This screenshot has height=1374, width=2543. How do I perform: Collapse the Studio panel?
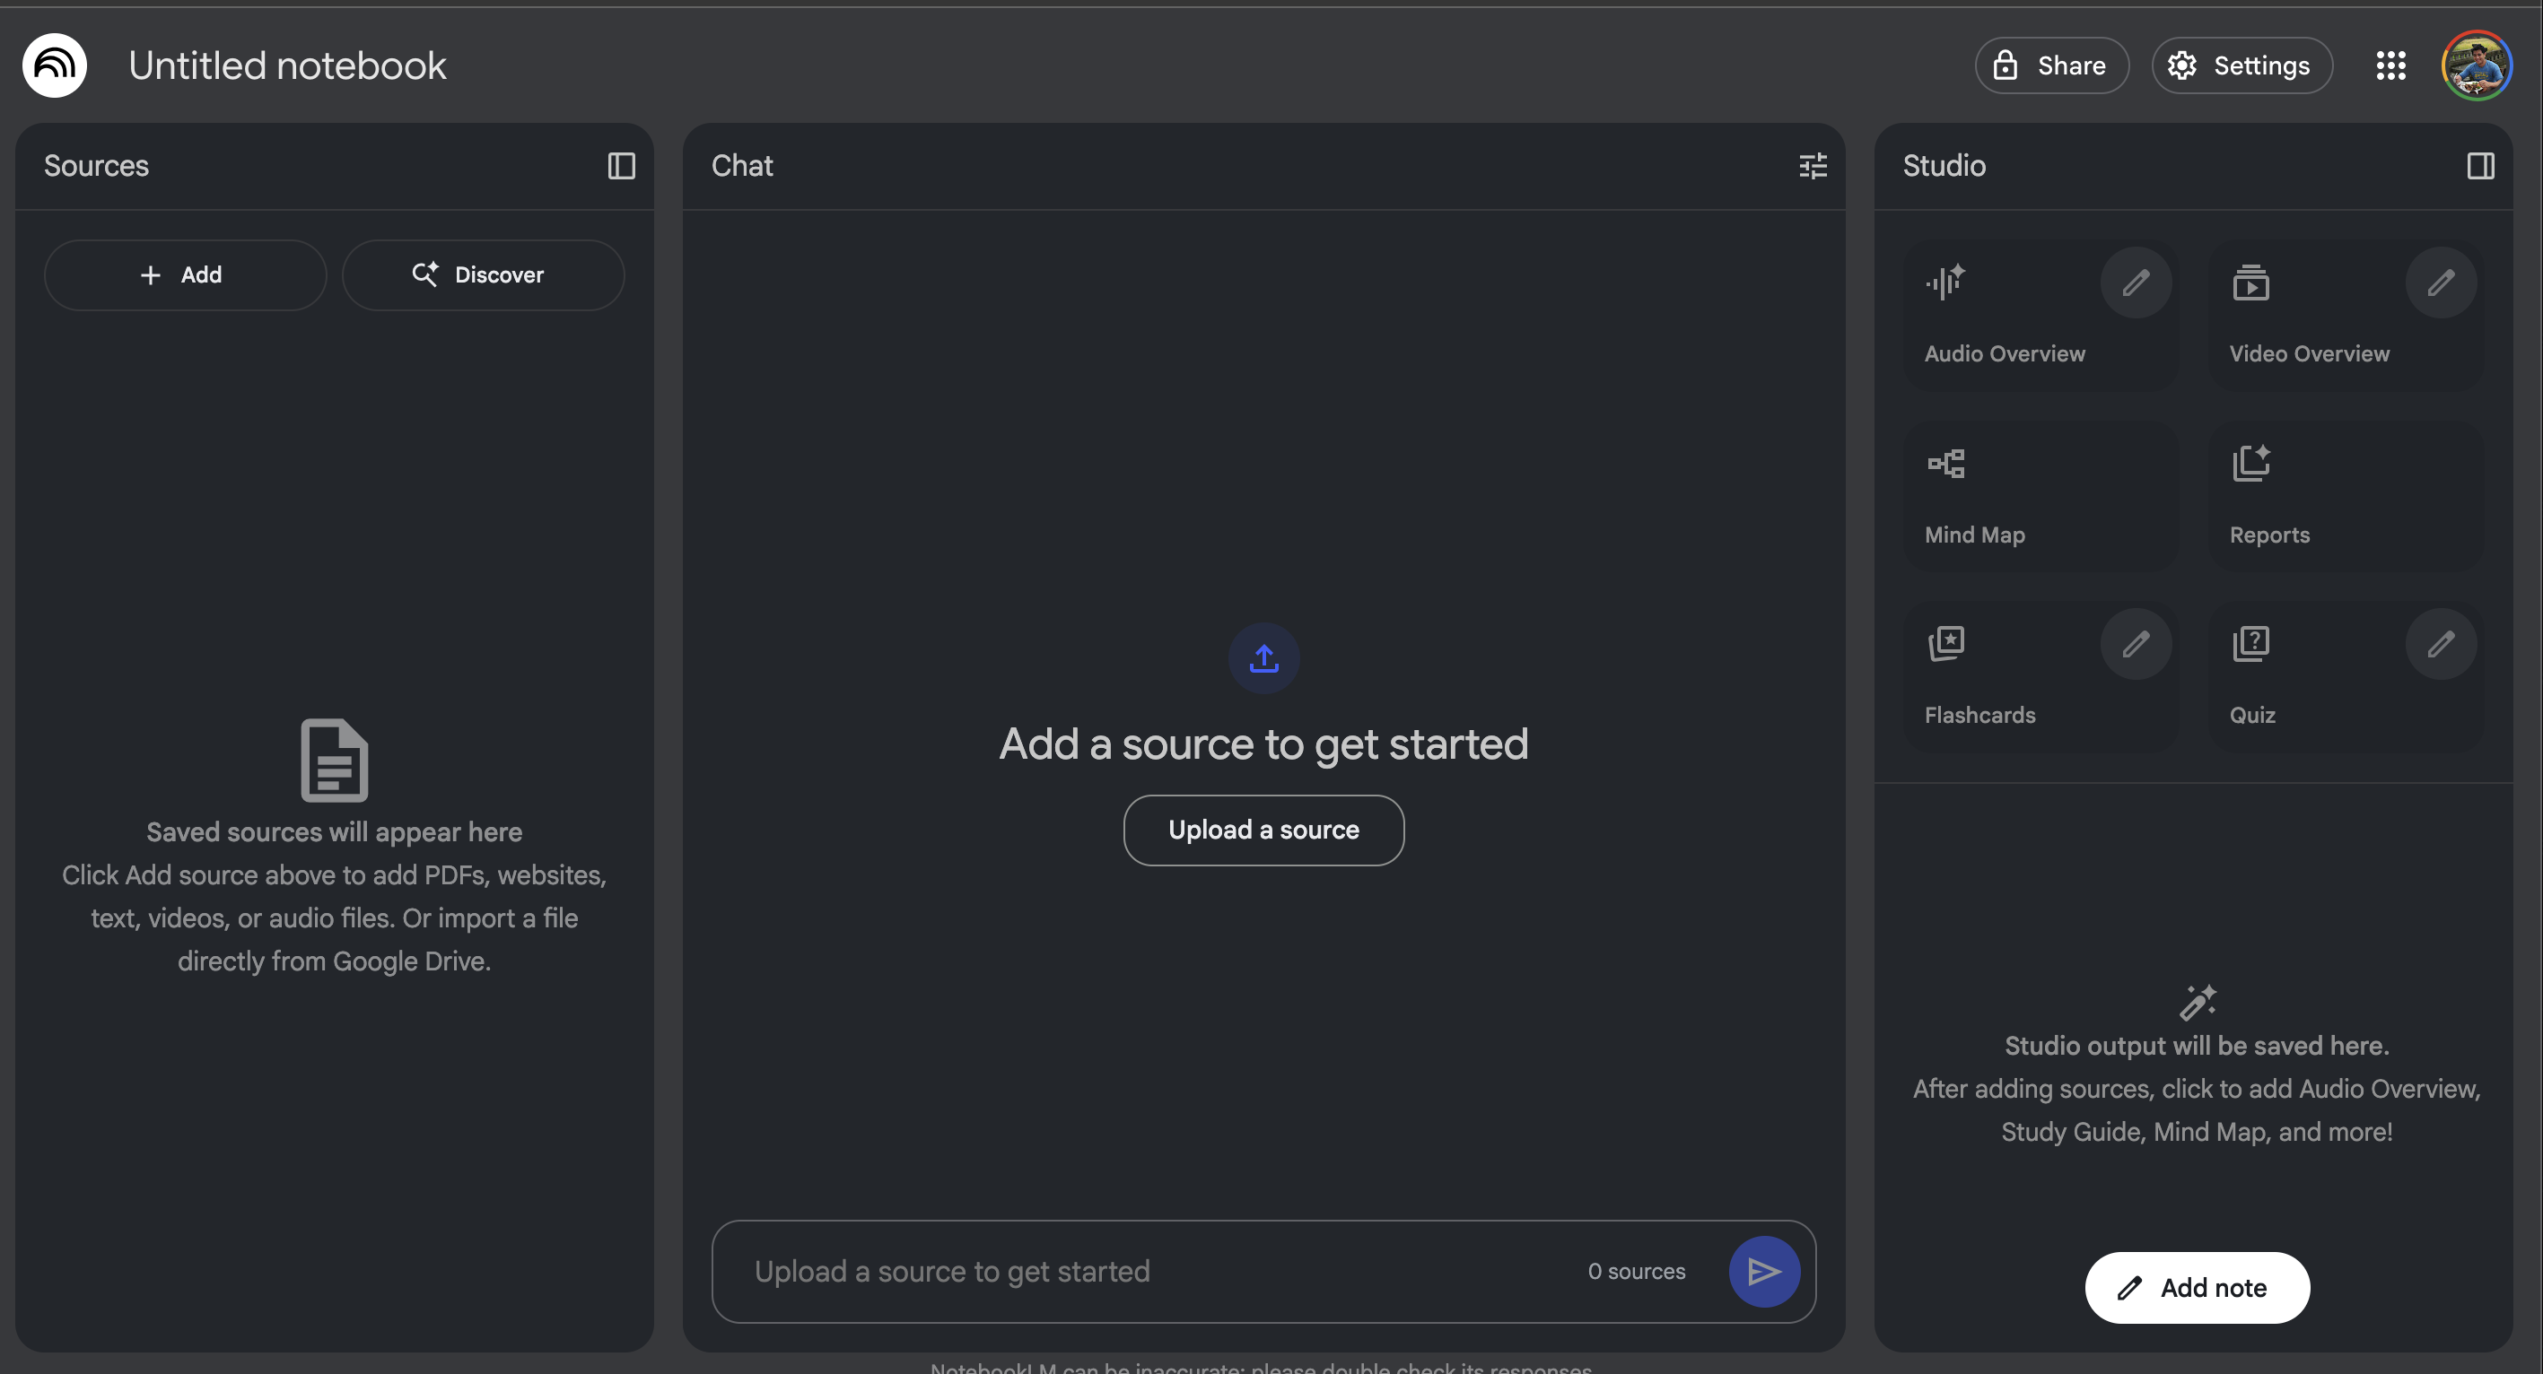[x=2480, y=166]
